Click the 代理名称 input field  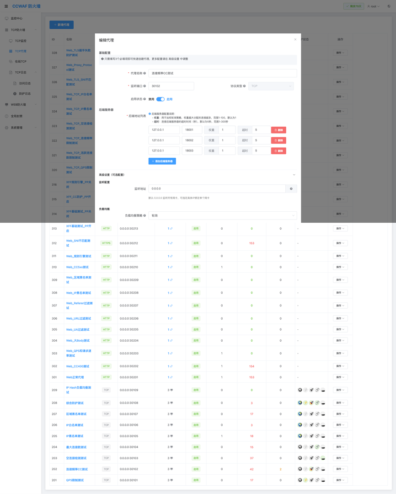[222, 73]
